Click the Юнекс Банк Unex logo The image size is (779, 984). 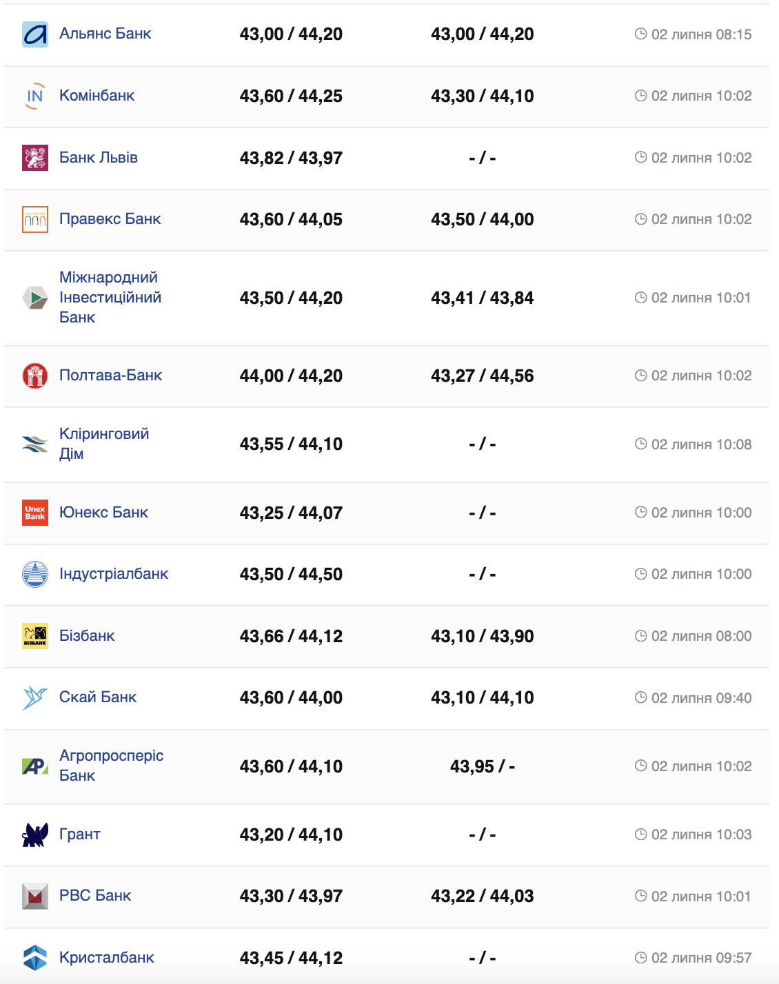[x=35, y=513]
